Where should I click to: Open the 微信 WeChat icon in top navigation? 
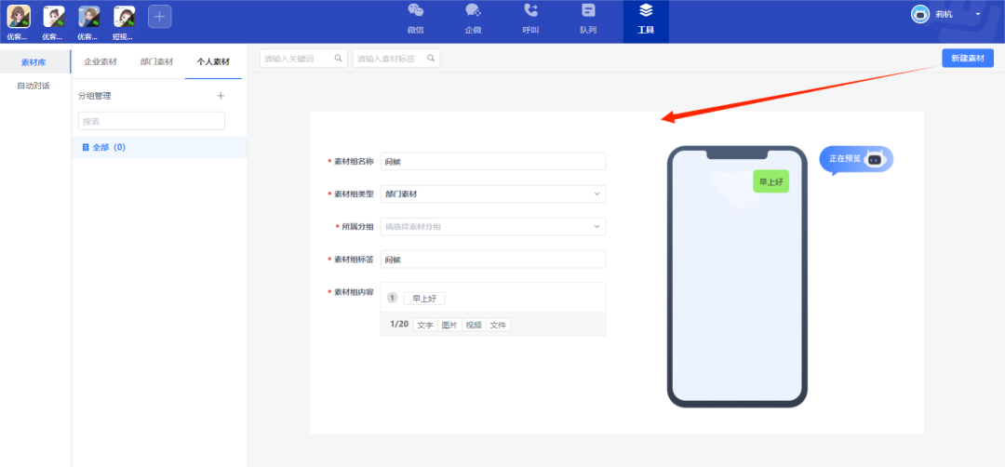pyautogui.click(x=415, y=11)
